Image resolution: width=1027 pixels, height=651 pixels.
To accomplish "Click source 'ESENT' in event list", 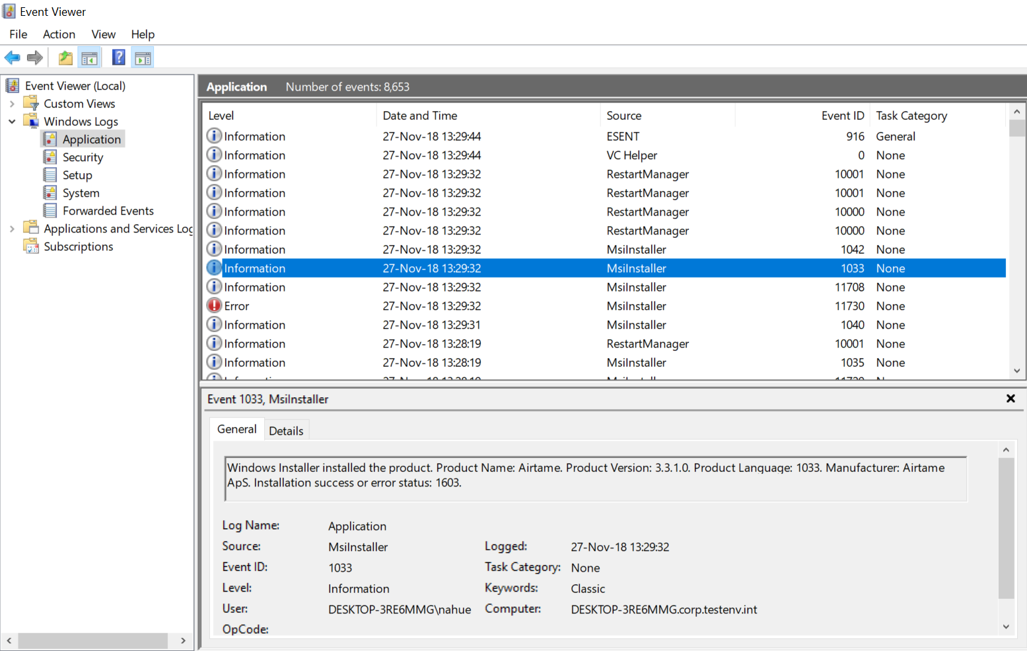I will tap(623, 136).
